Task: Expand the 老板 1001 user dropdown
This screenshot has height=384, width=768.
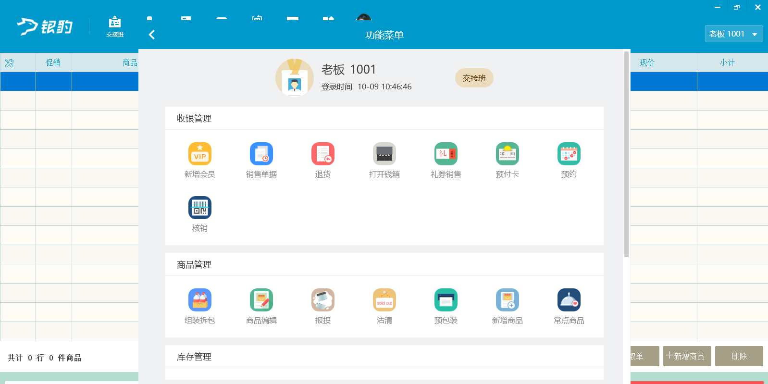Action: click(x=734, y=34)
